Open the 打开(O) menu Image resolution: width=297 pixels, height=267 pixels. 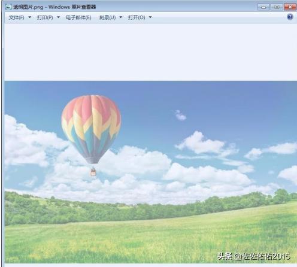pos(137,17)
